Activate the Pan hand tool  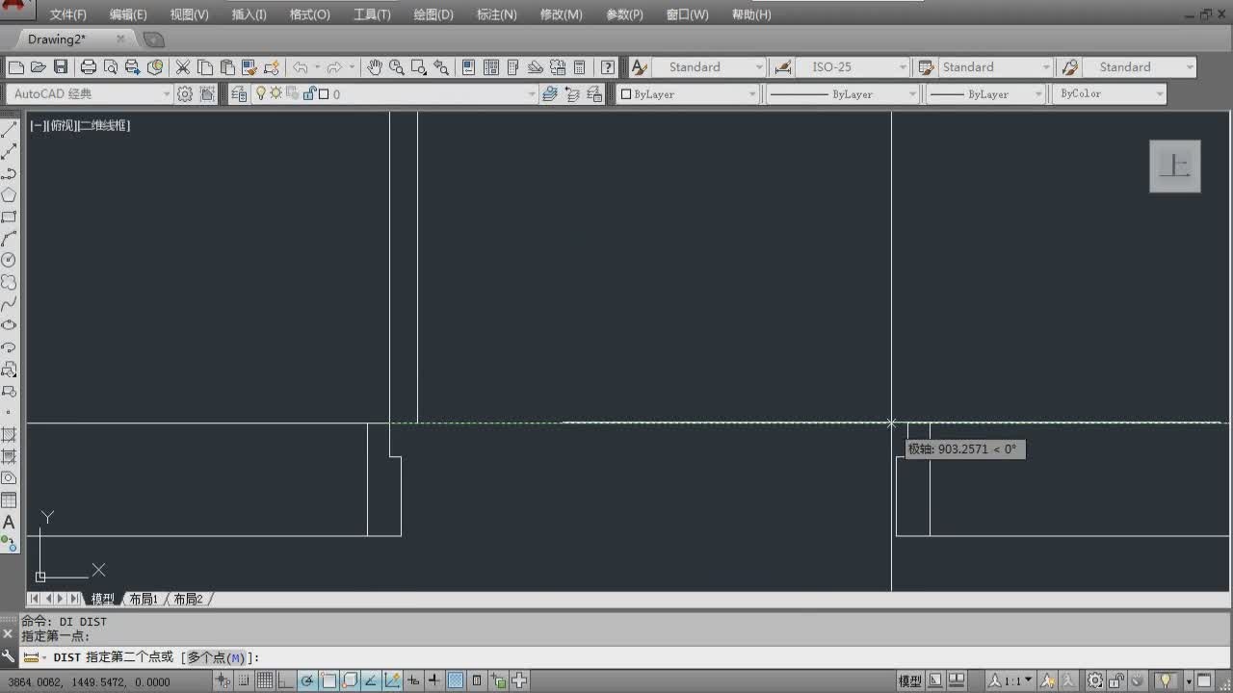(x=375, y=67)
